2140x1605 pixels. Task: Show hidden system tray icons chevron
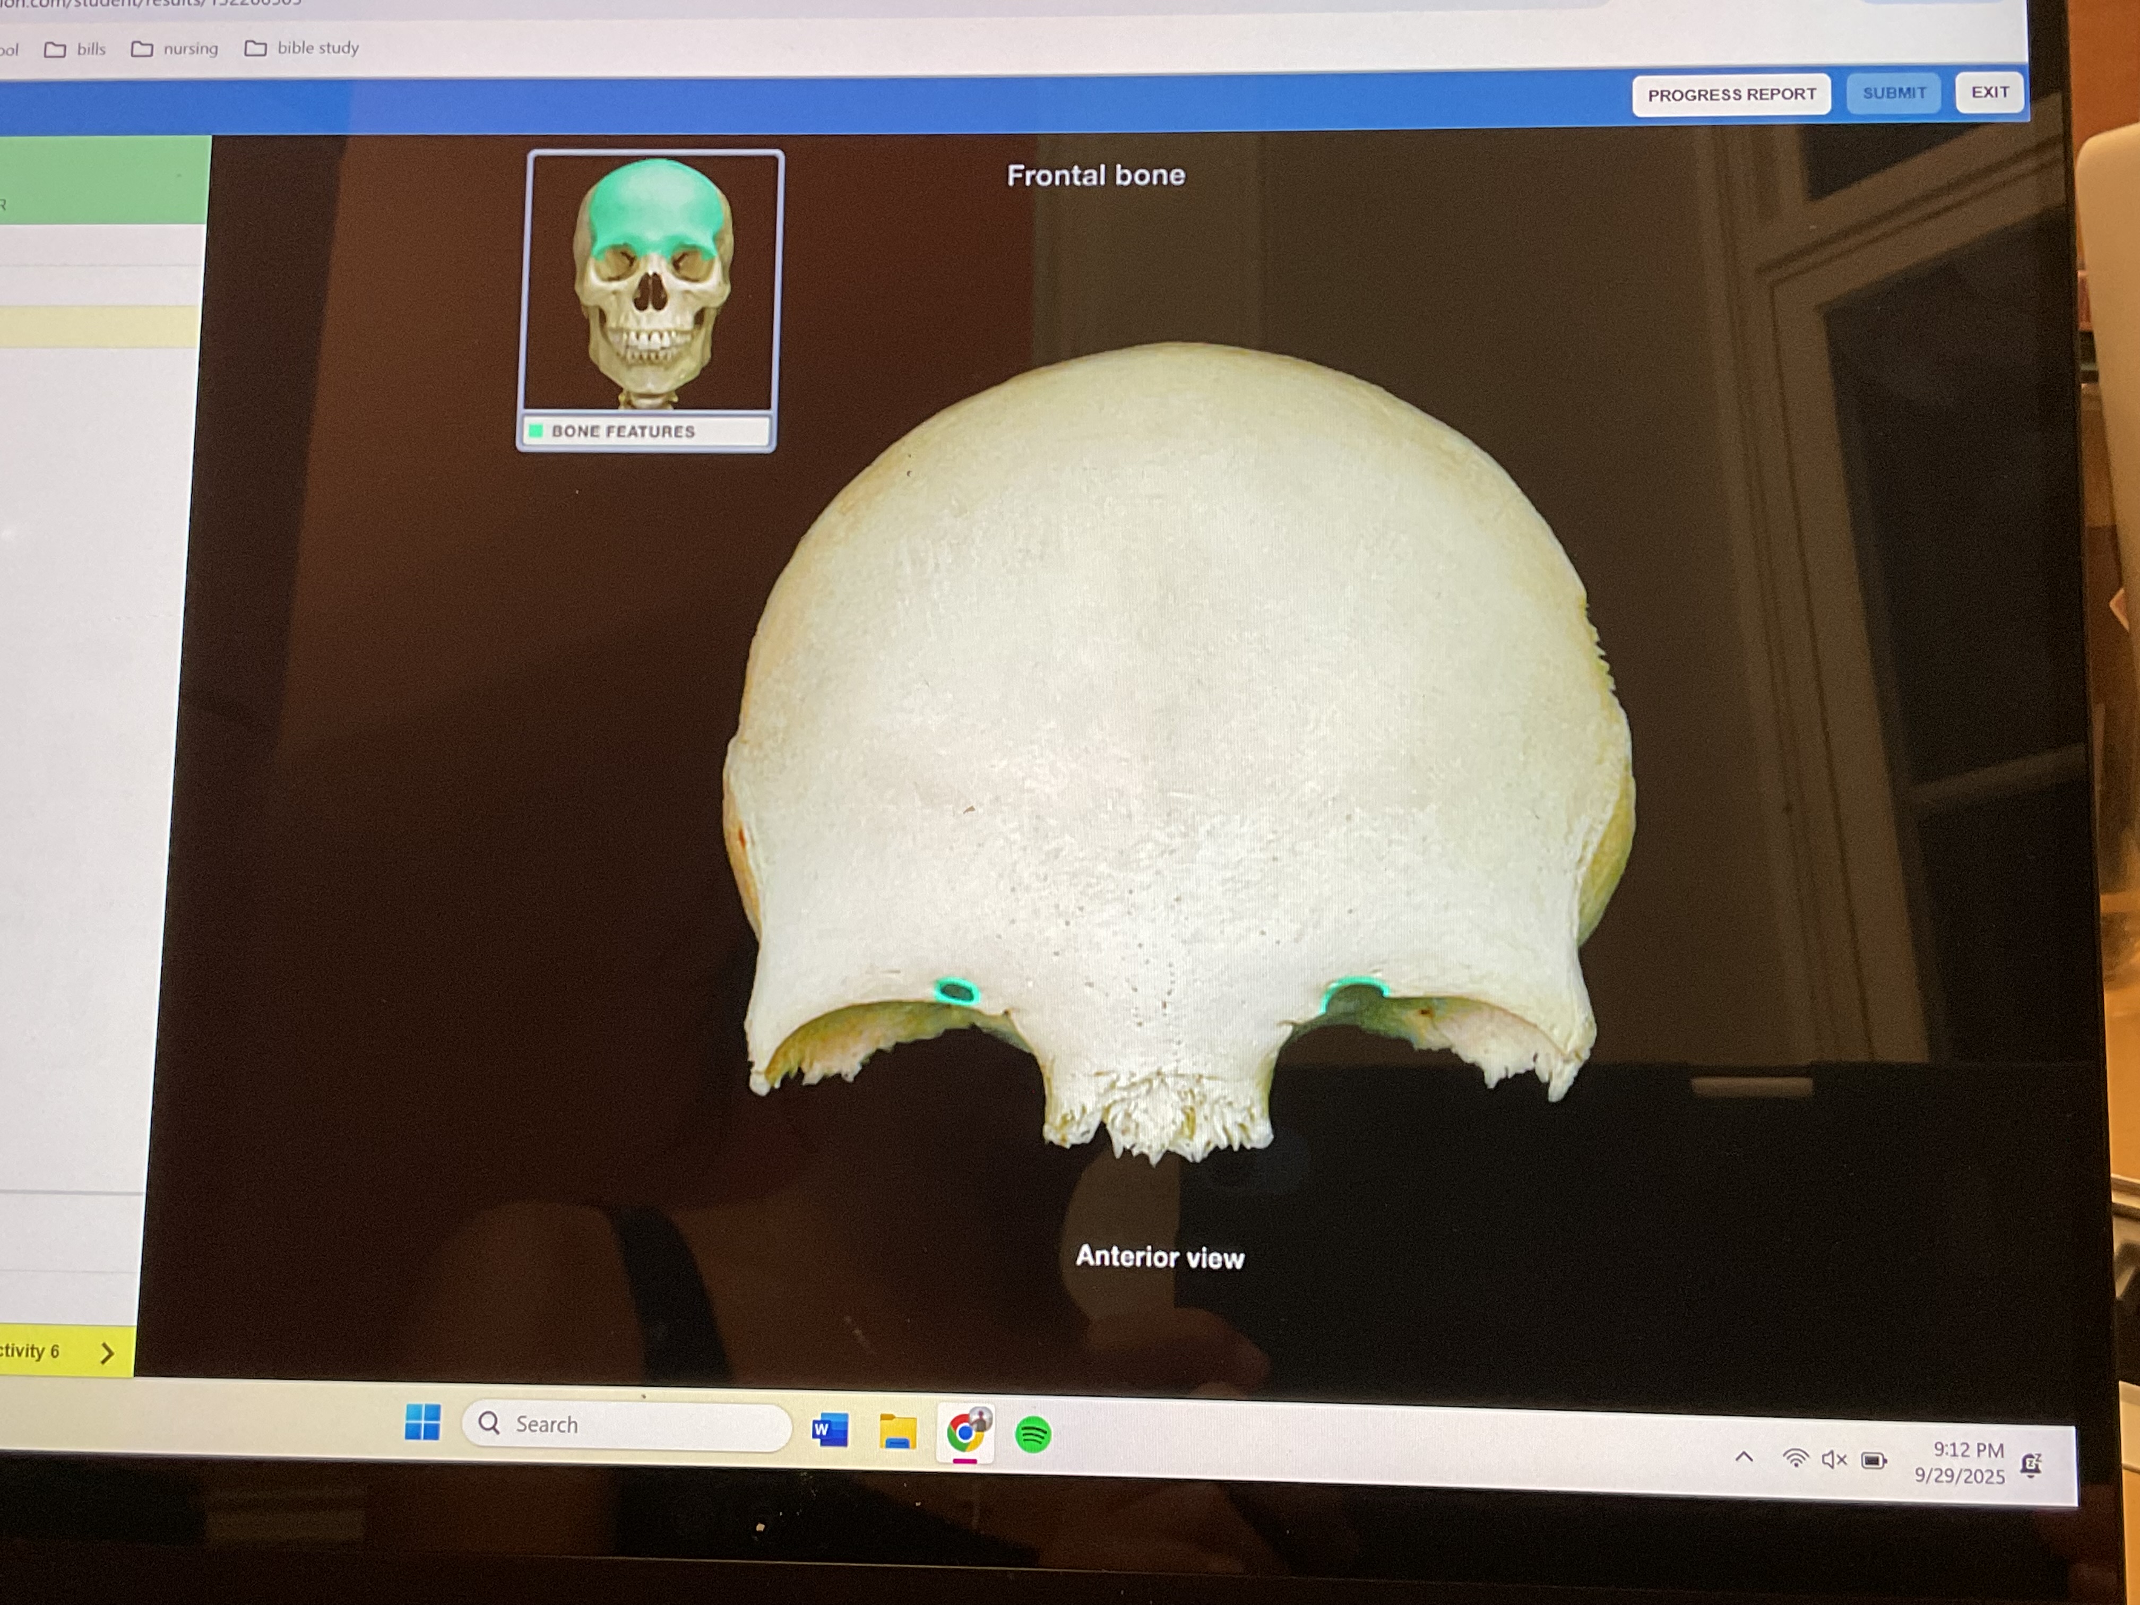coord(1744,1456)
